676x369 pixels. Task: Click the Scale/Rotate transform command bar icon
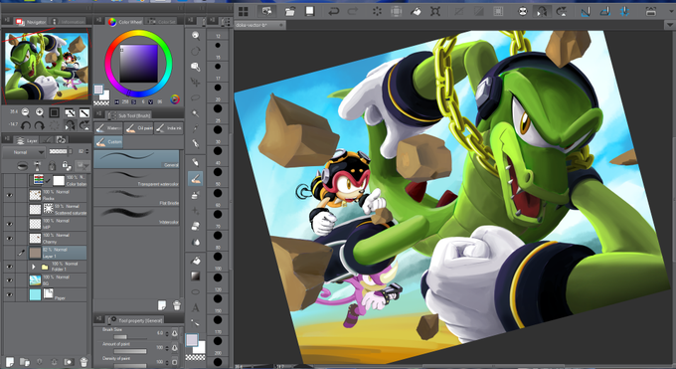pos(435,12)
